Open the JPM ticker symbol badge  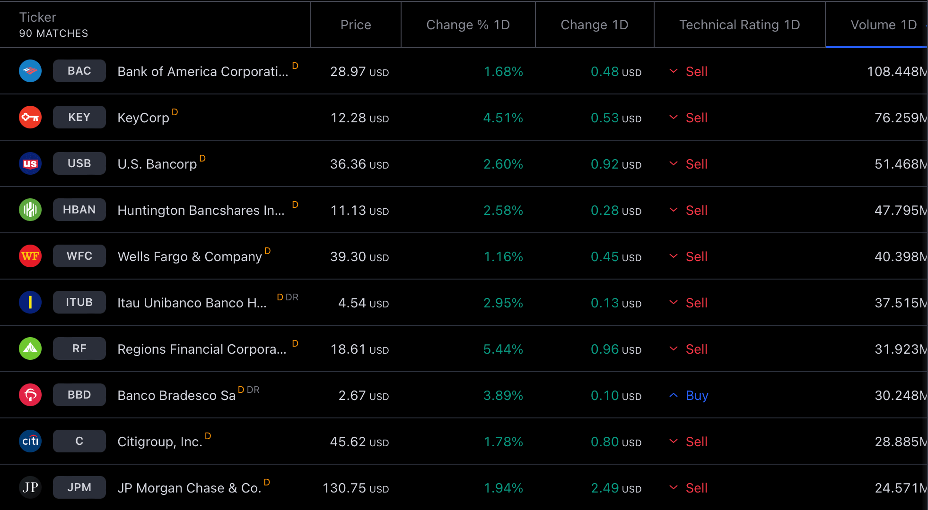click(79, 487)
